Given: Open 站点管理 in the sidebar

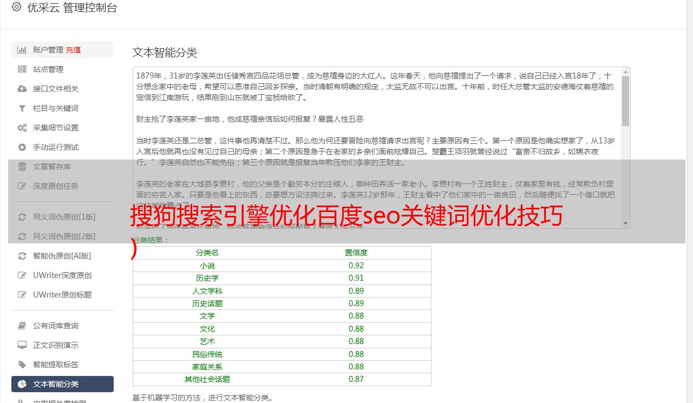Looking at the screenshot, I should pyautogui.click(x=62, y=69).
